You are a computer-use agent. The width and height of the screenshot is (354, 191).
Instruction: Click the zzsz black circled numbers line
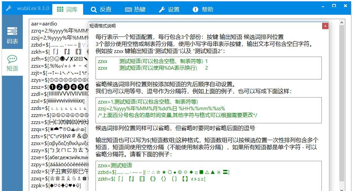[x=60, y=87]
